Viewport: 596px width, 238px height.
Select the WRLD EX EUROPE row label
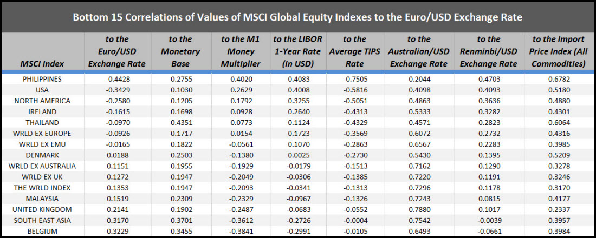click(x=43, y=133)
